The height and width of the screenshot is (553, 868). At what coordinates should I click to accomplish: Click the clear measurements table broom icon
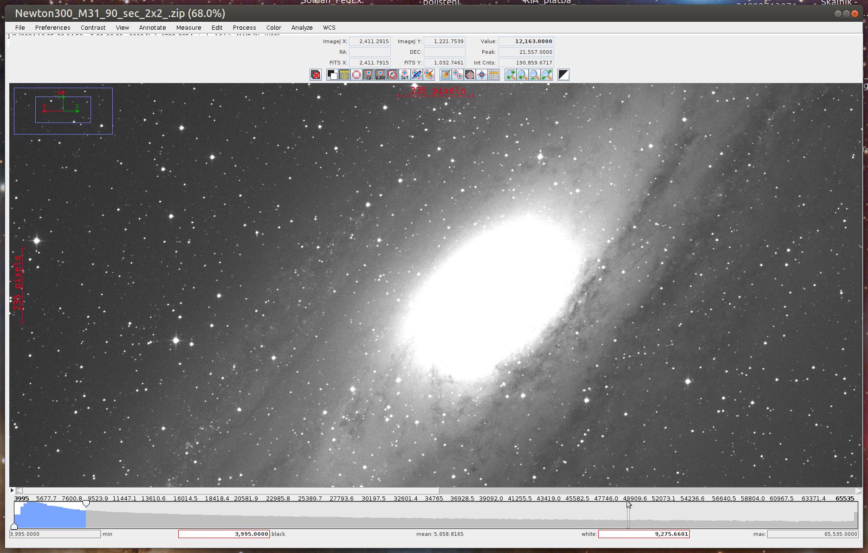coord(446,75)
